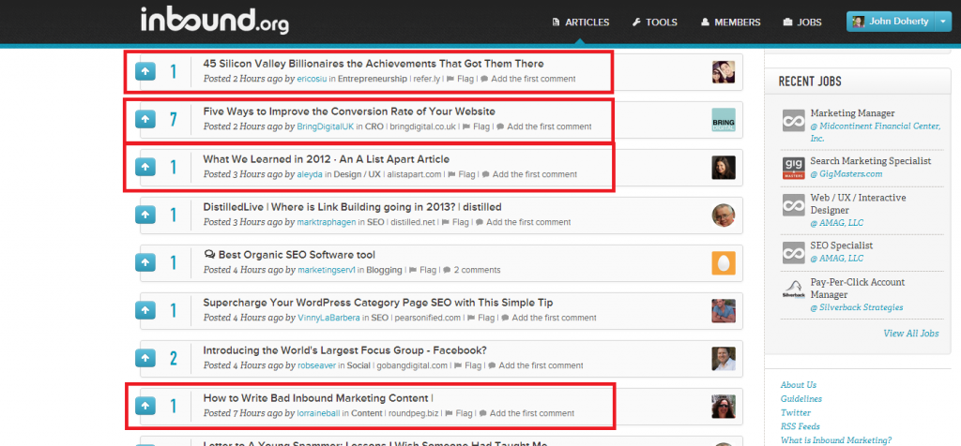Screen dimensions: 961x446
Task: Upvote the Introducing World's Largest Focus Group post
Action: 145,358
